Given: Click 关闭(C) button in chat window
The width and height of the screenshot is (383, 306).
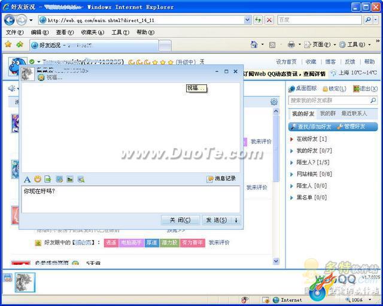Looking at the screenshot, I should pos(180,220).
